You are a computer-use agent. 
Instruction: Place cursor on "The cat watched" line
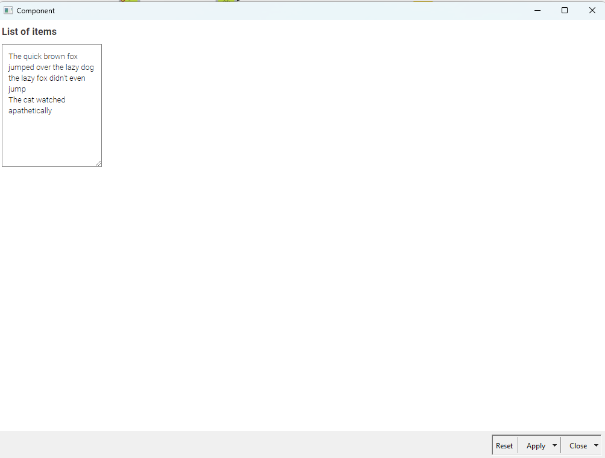(37, 100)
